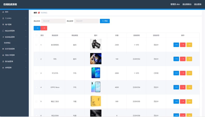Expand the 商品类型管理 sidebar chevron
This screenshot has height=117, width=205.
26,30
